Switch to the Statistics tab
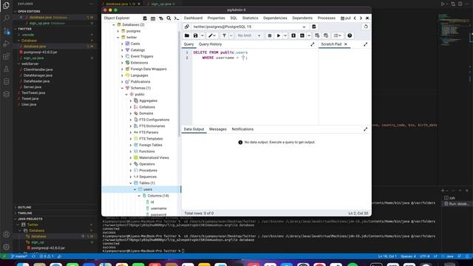The width and height of the screenshot is (473, 266). click(x=250, y=18)
